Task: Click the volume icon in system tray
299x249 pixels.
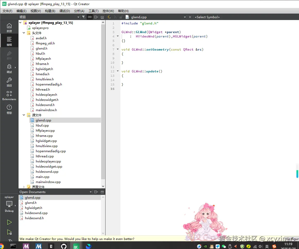Action: pos(260,246)
